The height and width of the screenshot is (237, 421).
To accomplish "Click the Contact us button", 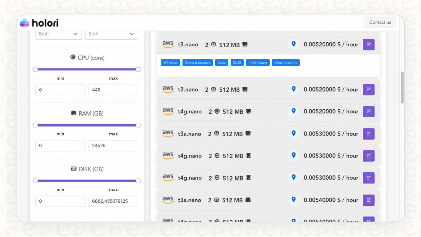I will click(x=380, y=22).
